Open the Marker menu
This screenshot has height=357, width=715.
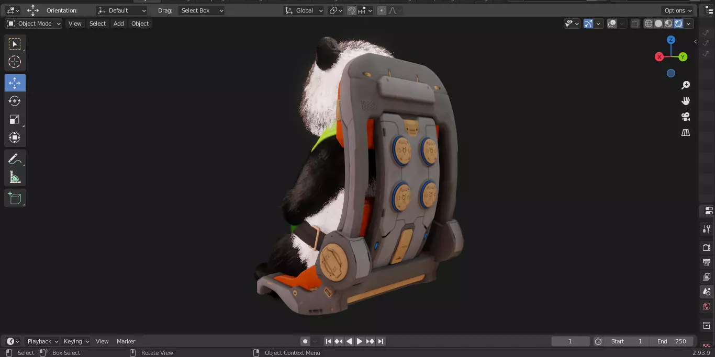[x=126, y=341]
